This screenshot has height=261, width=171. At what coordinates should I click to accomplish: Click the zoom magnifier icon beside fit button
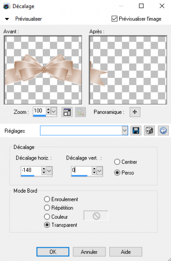80,112
